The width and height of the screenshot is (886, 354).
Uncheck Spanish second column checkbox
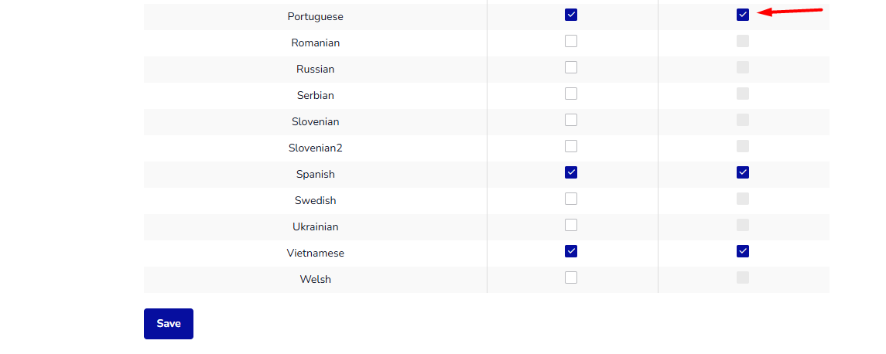point(743,173)
